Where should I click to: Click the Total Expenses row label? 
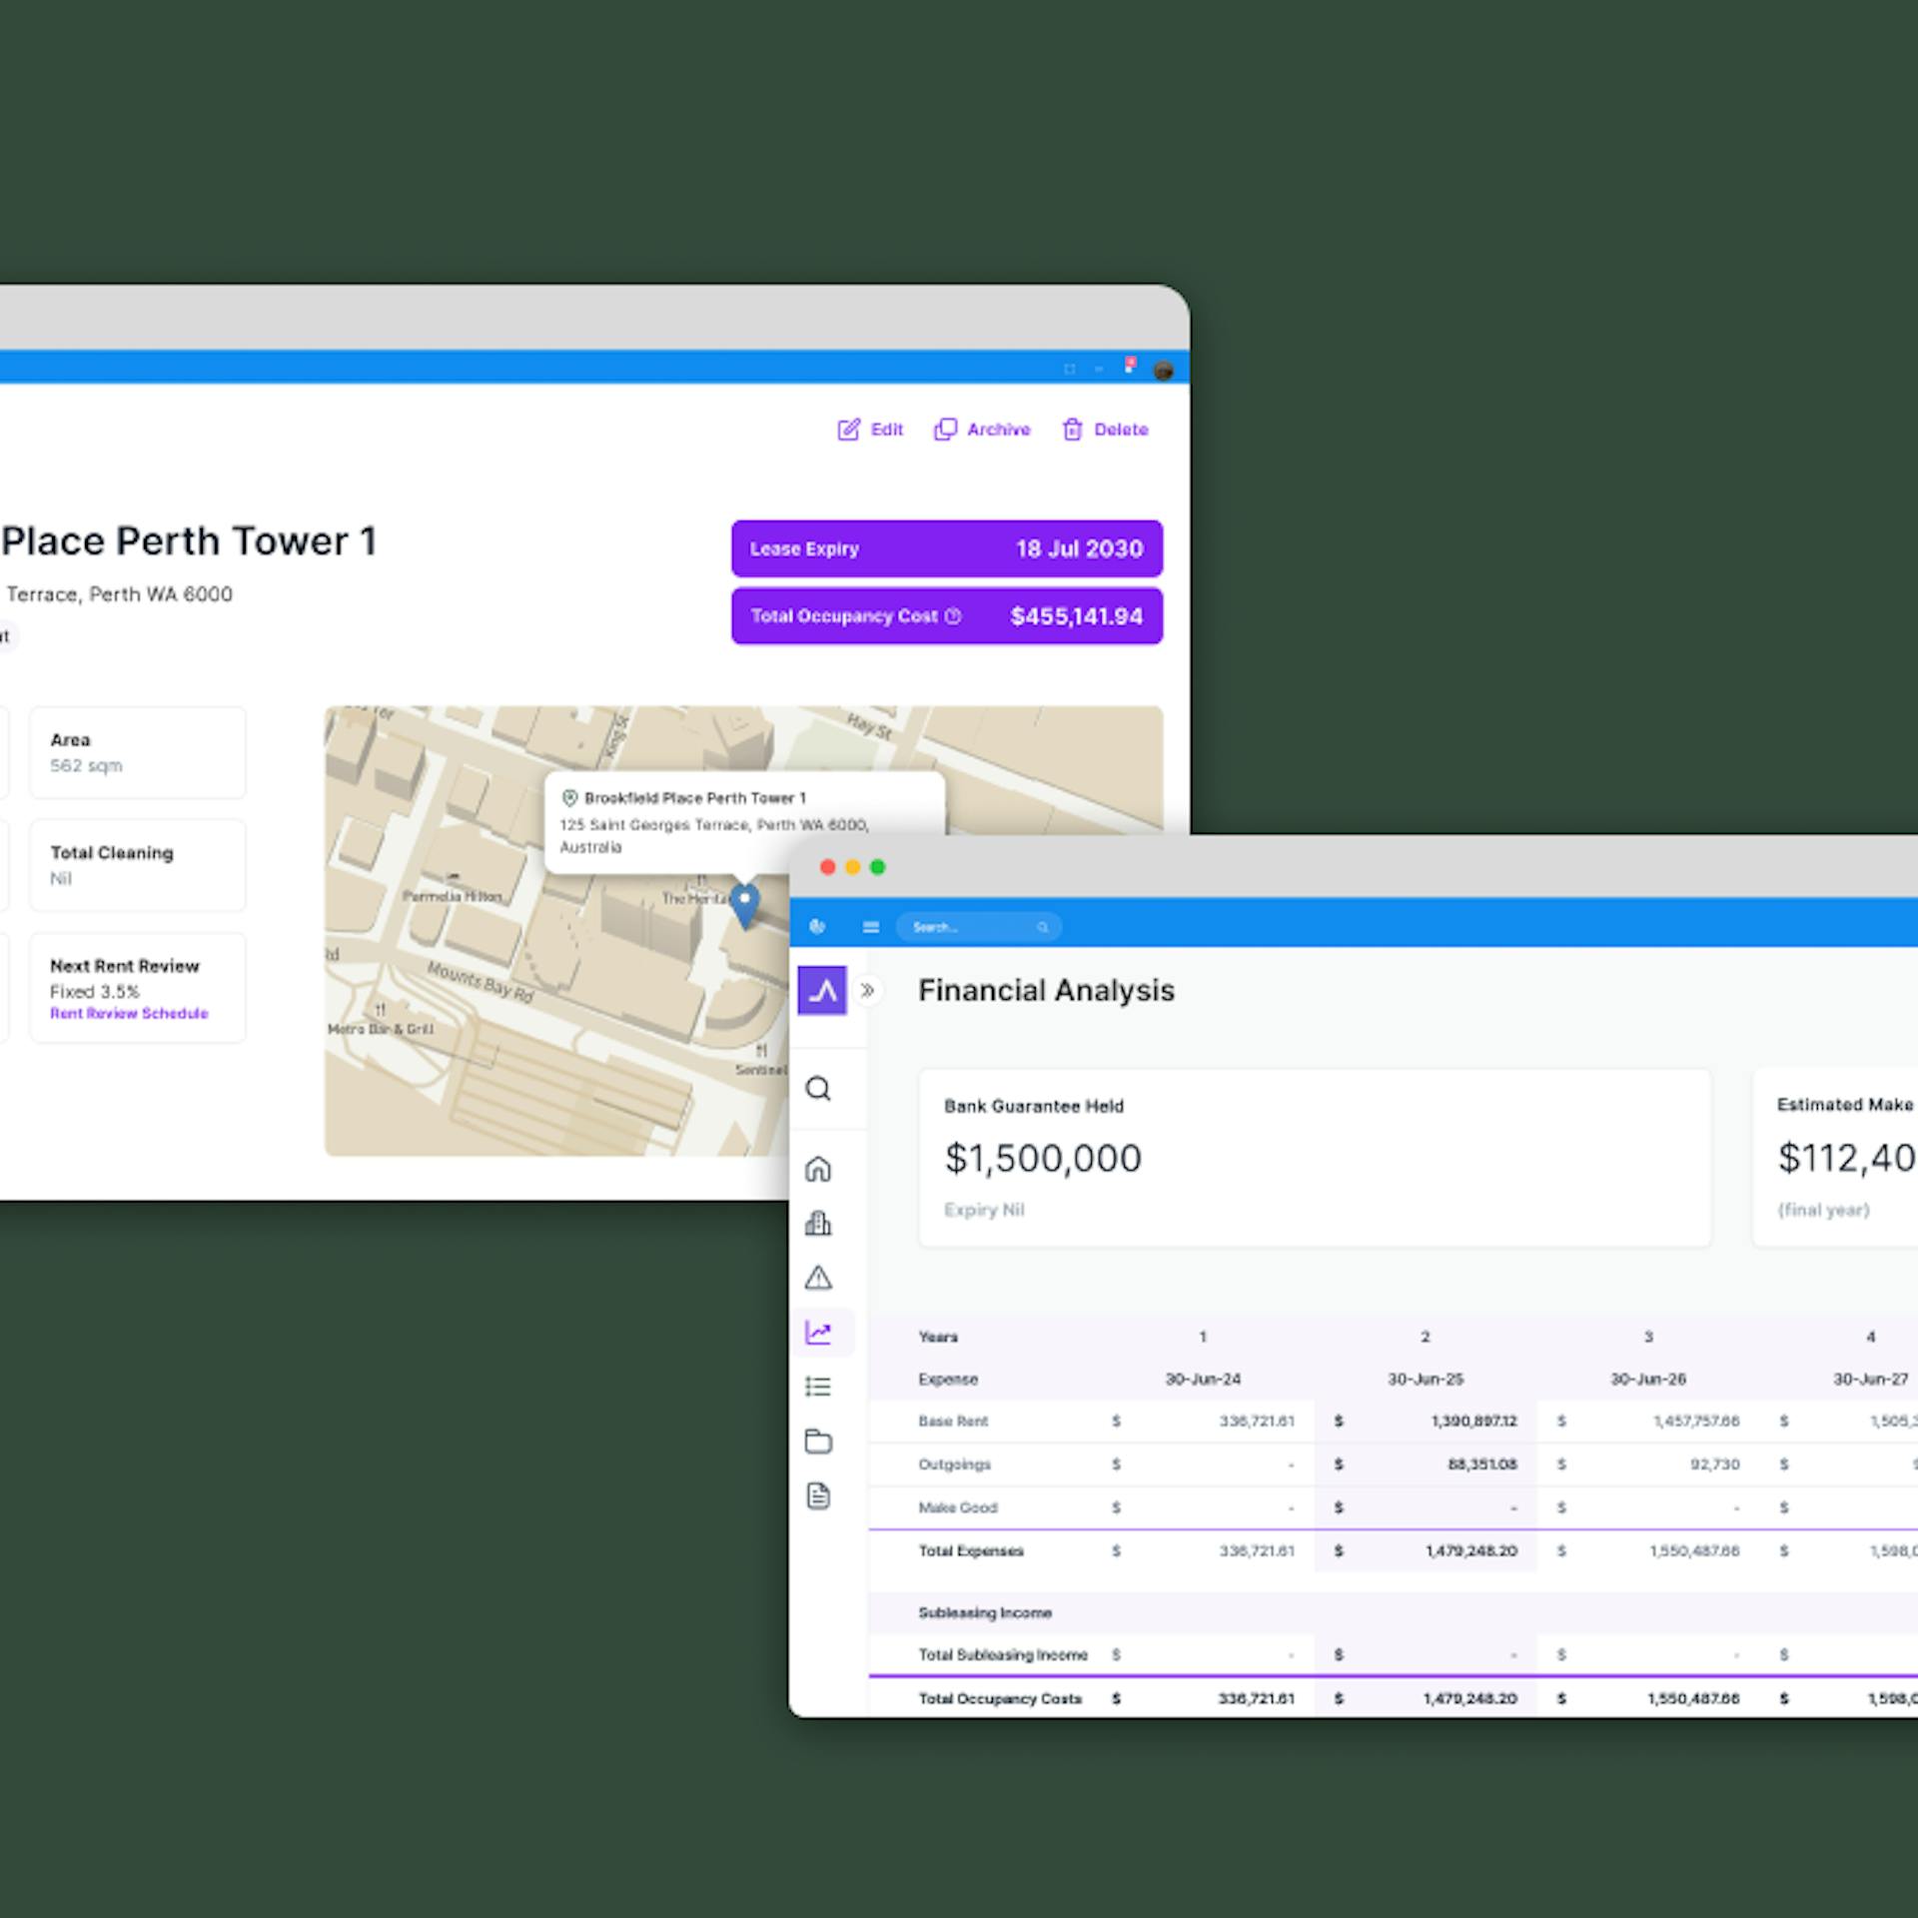tap(971, 1550)
